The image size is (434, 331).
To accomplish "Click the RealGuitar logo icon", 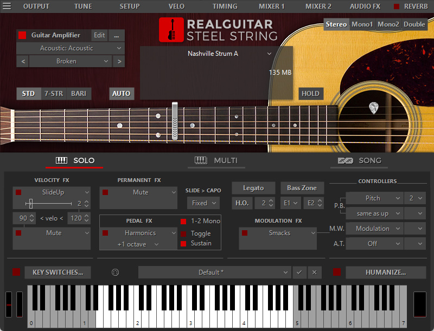I will tap(171, 30).
